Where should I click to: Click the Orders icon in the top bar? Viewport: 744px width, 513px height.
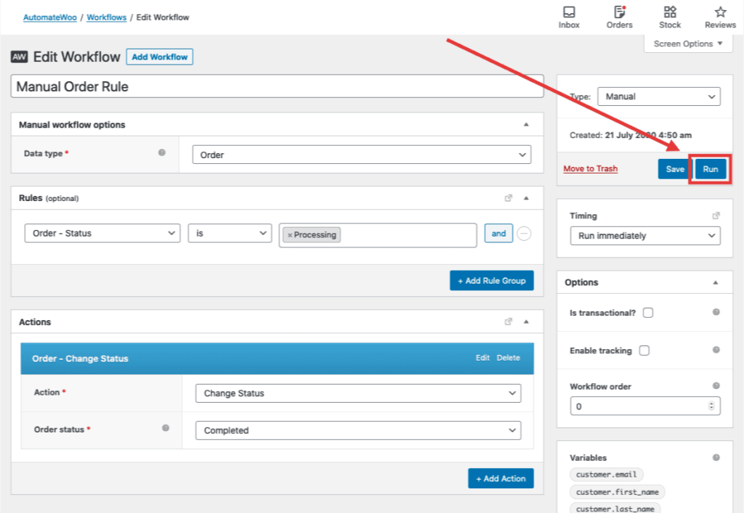[x=619, y=13]
